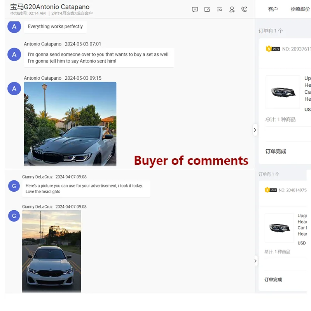311x311 pixels.
Task: Click the 'Love the headlights' message bubble
Action: point(86,189)
